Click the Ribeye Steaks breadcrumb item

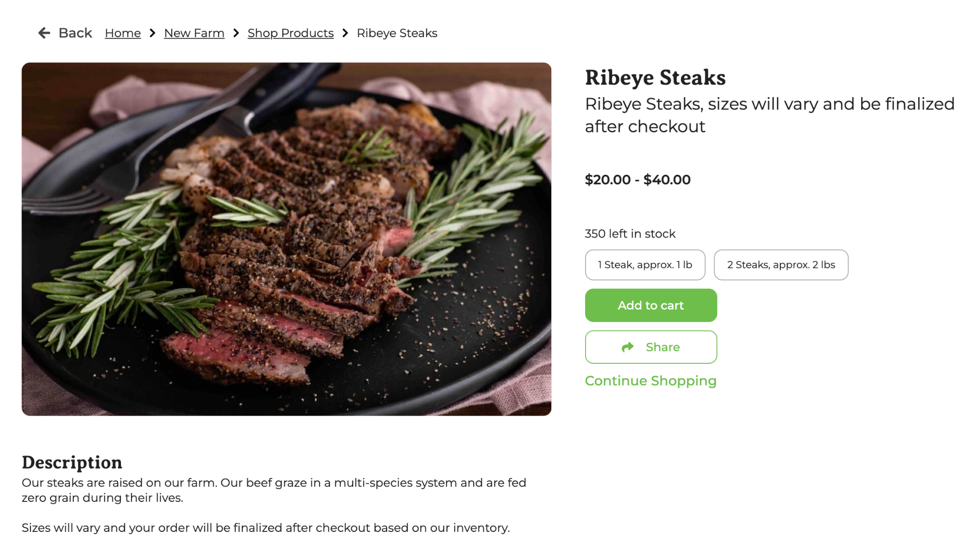397,33
